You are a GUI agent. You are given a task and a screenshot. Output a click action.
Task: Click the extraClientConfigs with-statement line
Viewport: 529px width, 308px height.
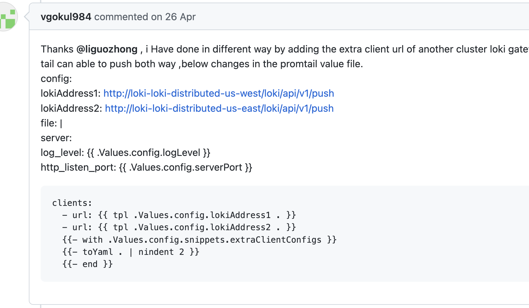(x=199, y=240)
